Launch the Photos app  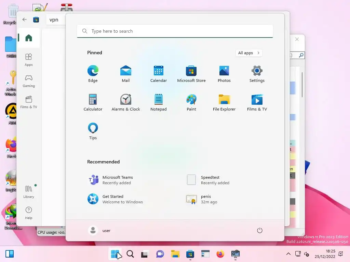coord(224,74)
